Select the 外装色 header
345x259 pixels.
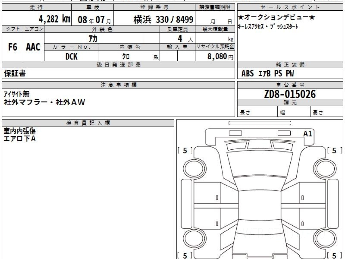pyautogui.click(x=102, y=29)
